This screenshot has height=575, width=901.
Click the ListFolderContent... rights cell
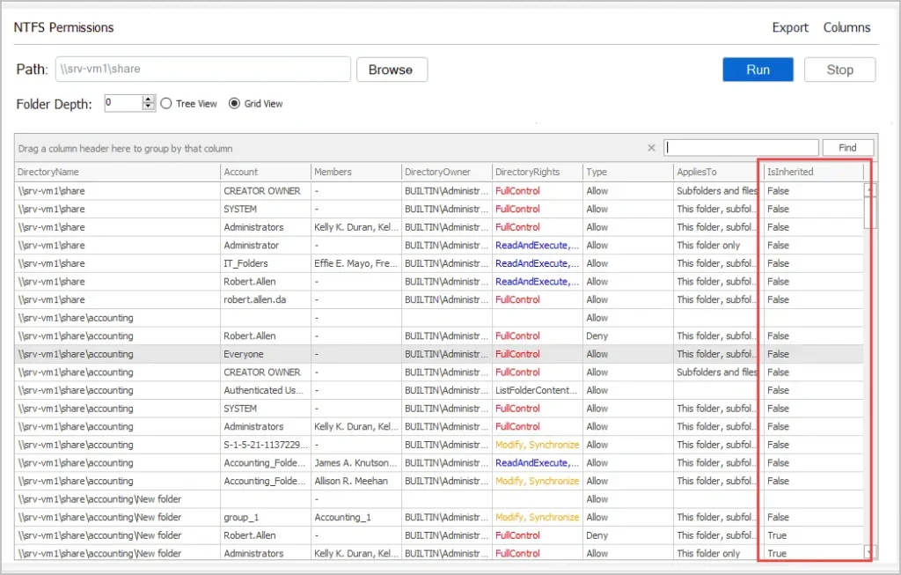click(538, 390)
